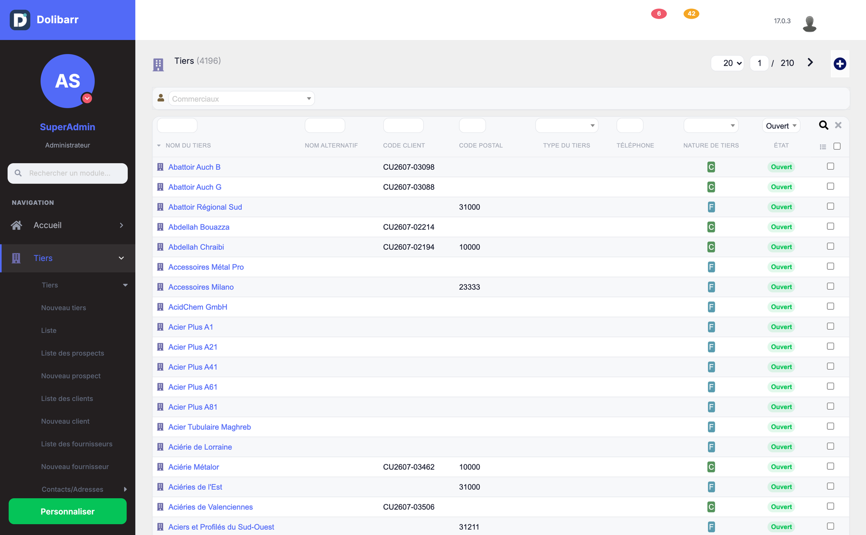Screen dimensions: 866x535
Task: Click the Dolibarr logo icon
Action: click(x=20, y=20)
